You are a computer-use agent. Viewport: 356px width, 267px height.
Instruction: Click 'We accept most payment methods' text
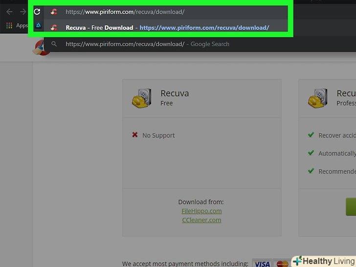185,264
